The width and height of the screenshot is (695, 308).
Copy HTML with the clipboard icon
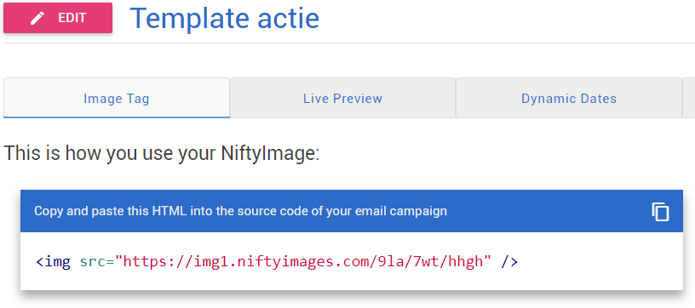(x=660, y=212)
